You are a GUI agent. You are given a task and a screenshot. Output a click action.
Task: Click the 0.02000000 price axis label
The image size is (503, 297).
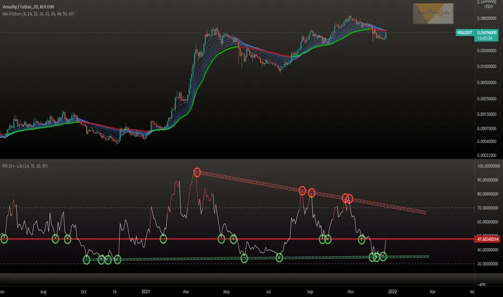(x=487, y=51)
